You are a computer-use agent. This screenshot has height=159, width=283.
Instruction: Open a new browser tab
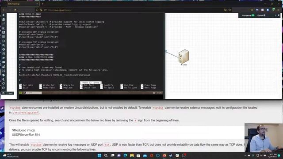[43, 4]
